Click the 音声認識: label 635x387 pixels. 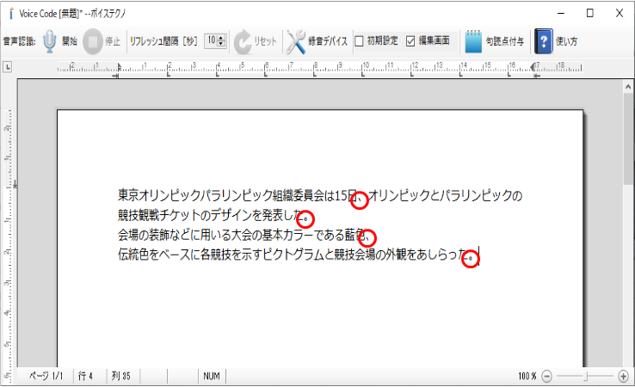tap(19, 41)
